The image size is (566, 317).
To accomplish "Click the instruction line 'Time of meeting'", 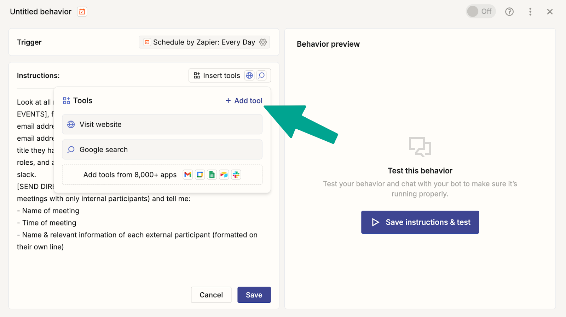I will point(47,223).
